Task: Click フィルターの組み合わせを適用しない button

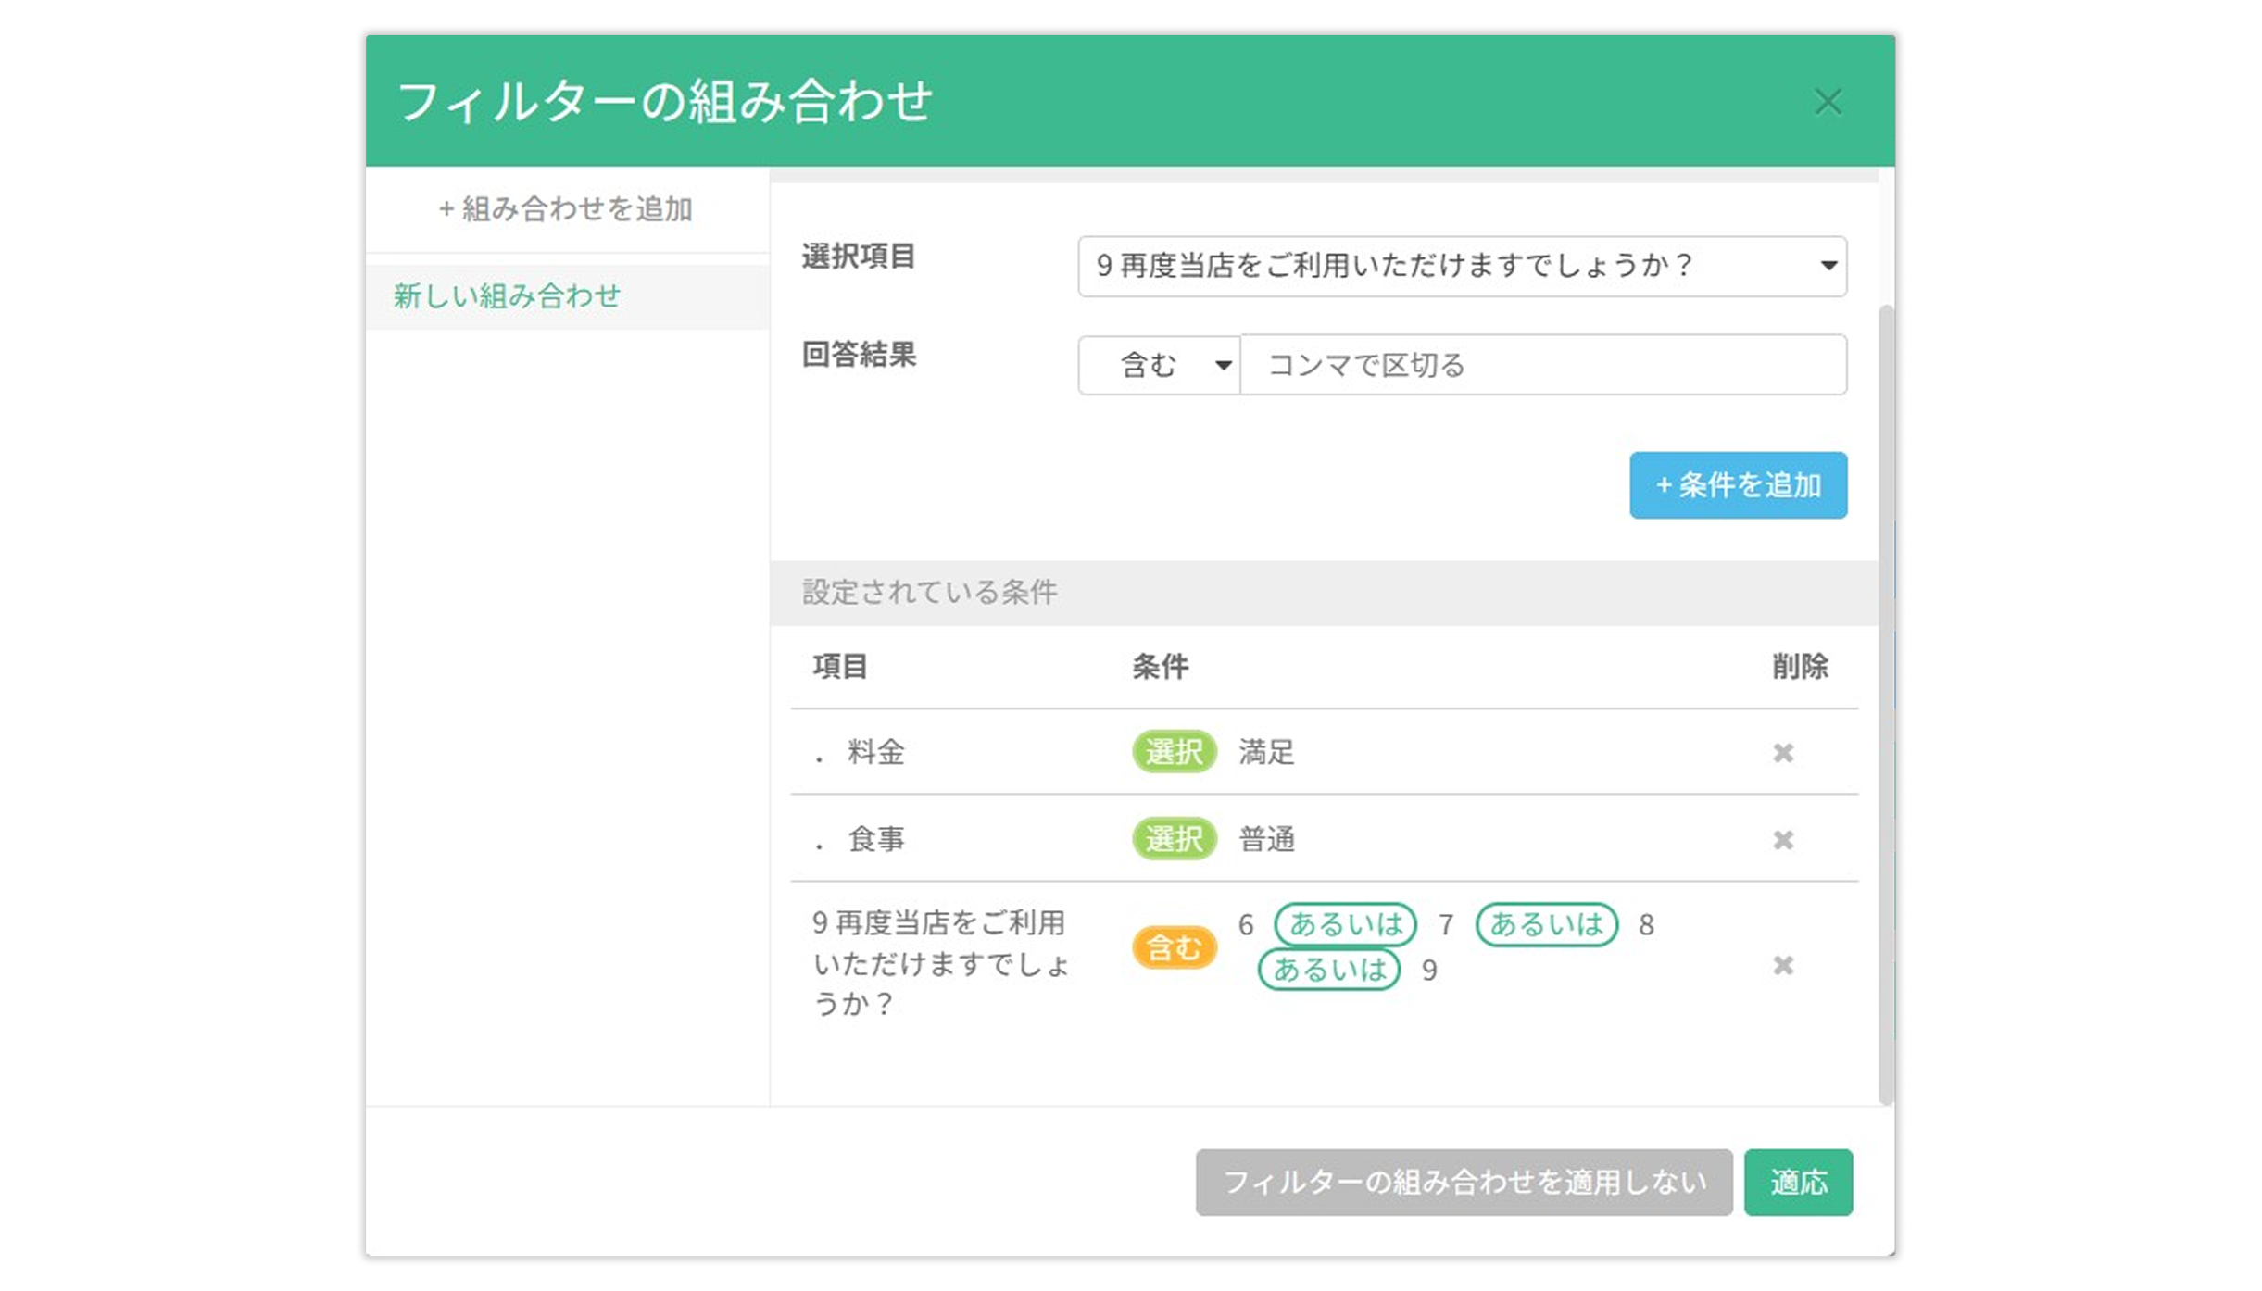Action: [1464, 1182]
